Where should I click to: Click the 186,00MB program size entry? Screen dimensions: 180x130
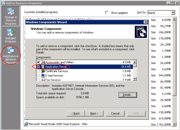point(165,32)
